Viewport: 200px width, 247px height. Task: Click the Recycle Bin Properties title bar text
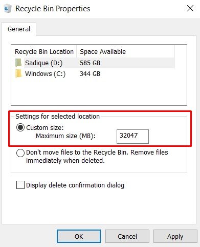[x=53, y=9]
